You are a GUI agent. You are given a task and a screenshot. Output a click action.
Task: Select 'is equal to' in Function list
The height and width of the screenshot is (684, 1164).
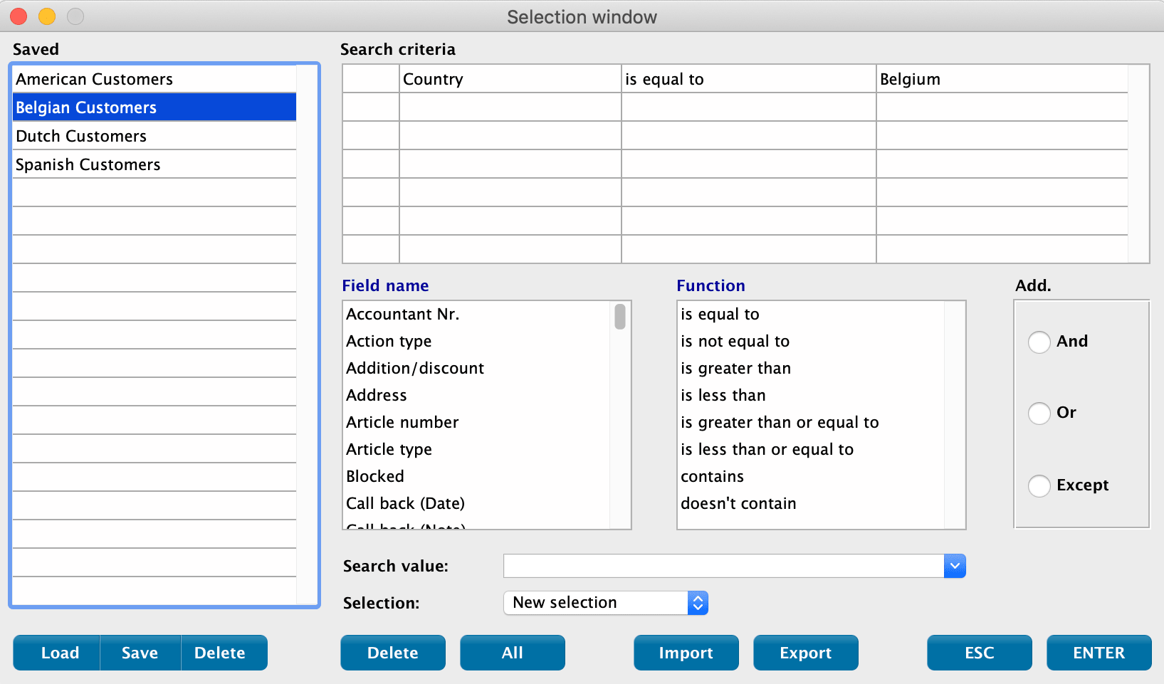point(811,314)
